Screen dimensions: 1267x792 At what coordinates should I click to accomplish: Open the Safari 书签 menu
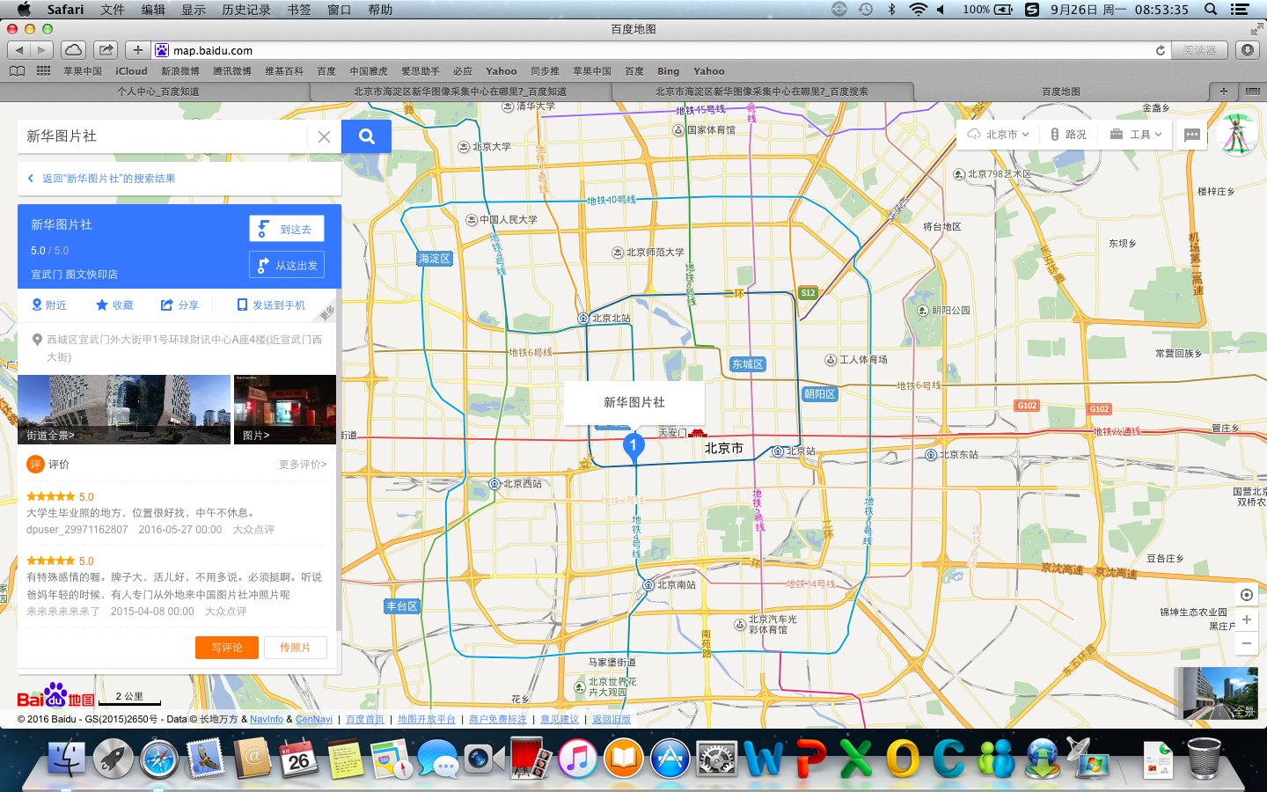click(x=299, y=10)
